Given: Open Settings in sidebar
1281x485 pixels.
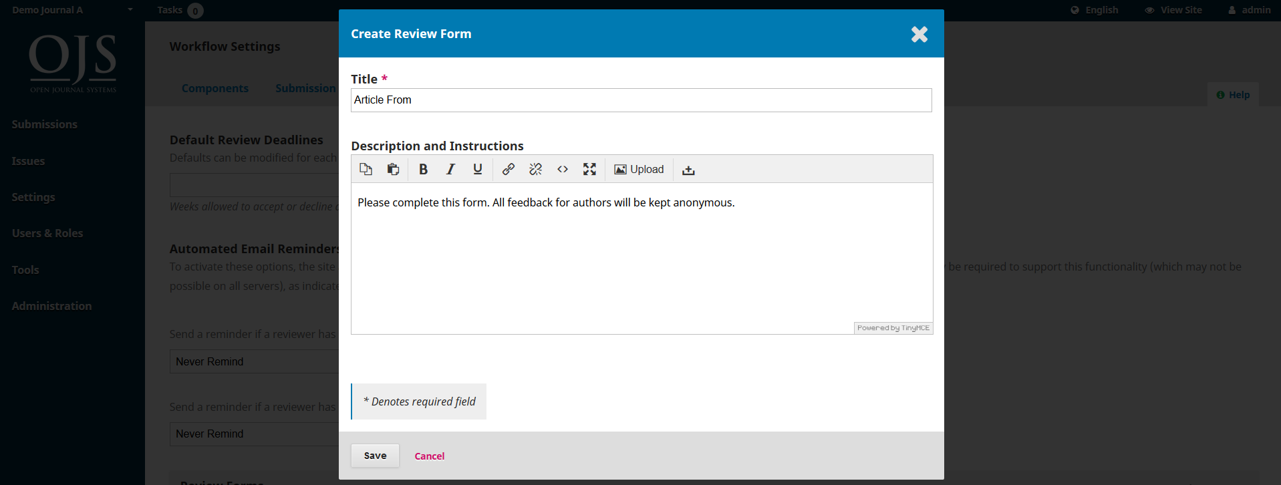Looking at the screenshot, I should pos(33,197).
